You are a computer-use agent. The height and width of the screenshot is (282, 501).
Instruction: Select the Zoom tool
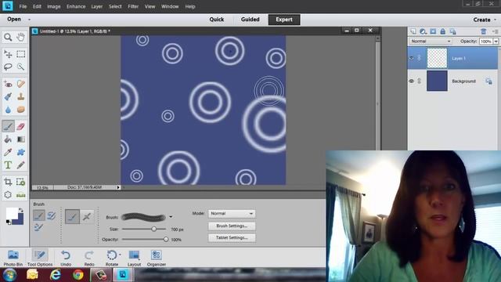pyautogui.click(x=8, y=37)
